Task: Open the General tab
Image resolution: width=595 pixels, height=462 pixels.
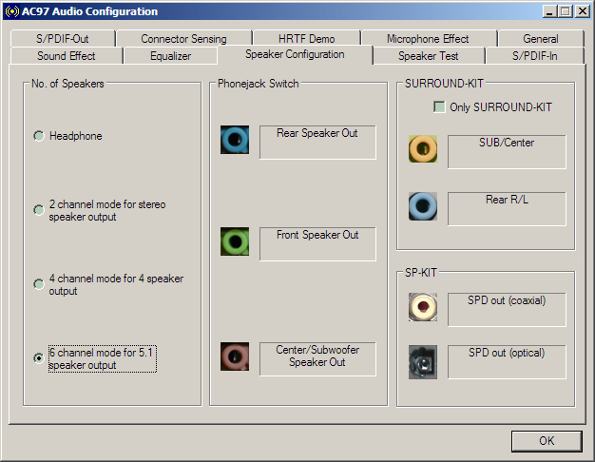Action: click(541, 38)
